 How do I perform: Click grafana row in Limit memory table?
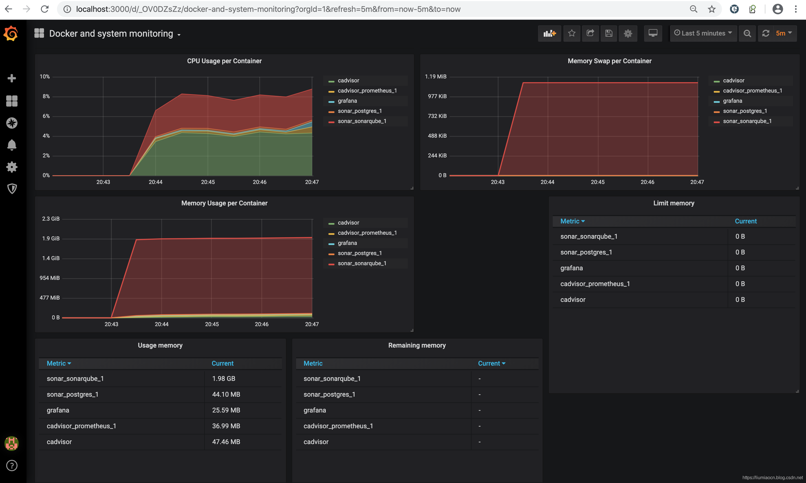click(x=674, y=268)
